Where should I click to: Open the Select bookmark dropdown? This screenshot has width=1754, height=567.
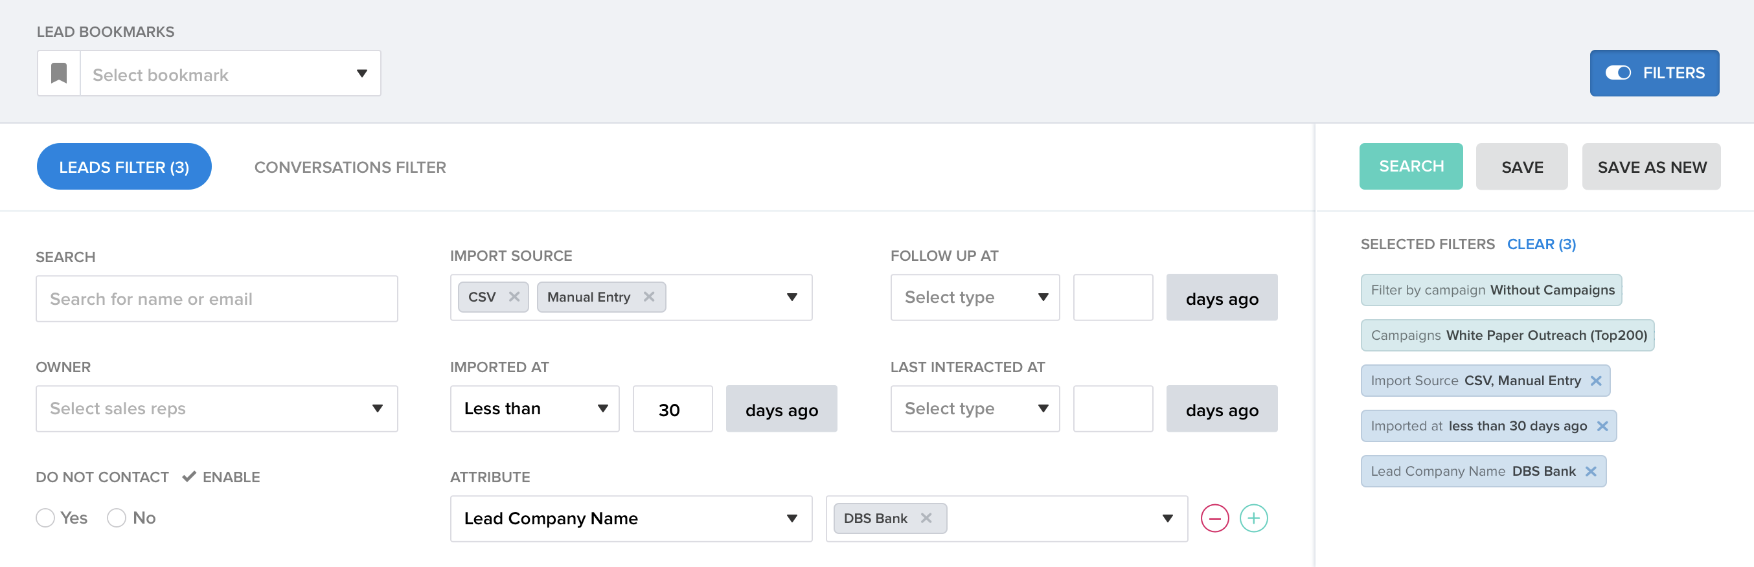pyautogui.click(x=230, y=74)
